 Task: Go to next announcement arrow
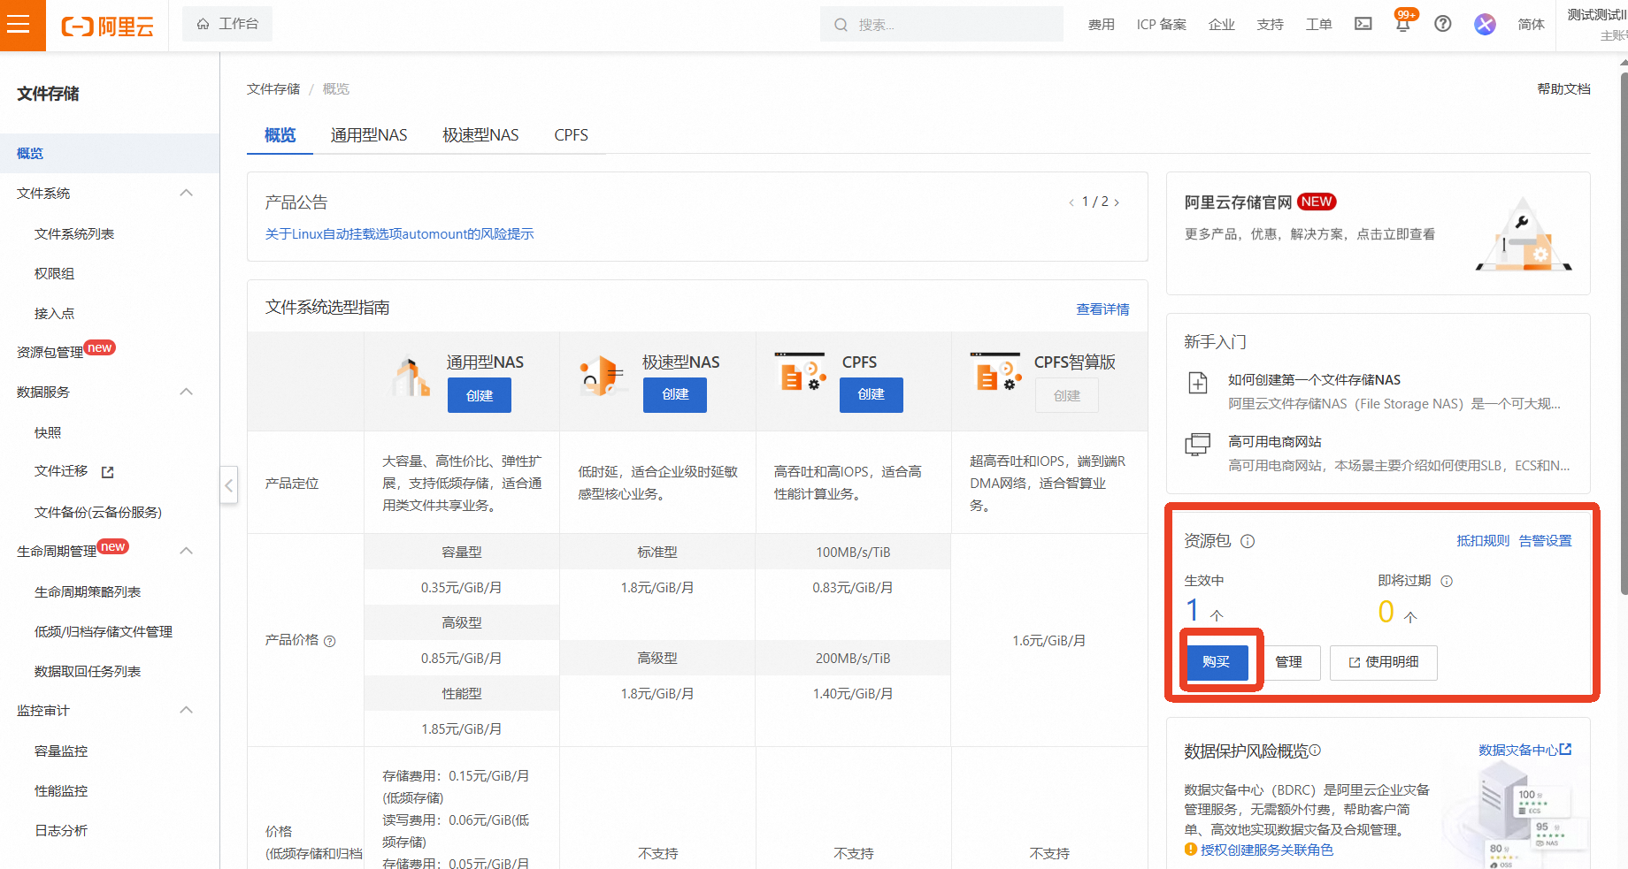point(1117,202)
